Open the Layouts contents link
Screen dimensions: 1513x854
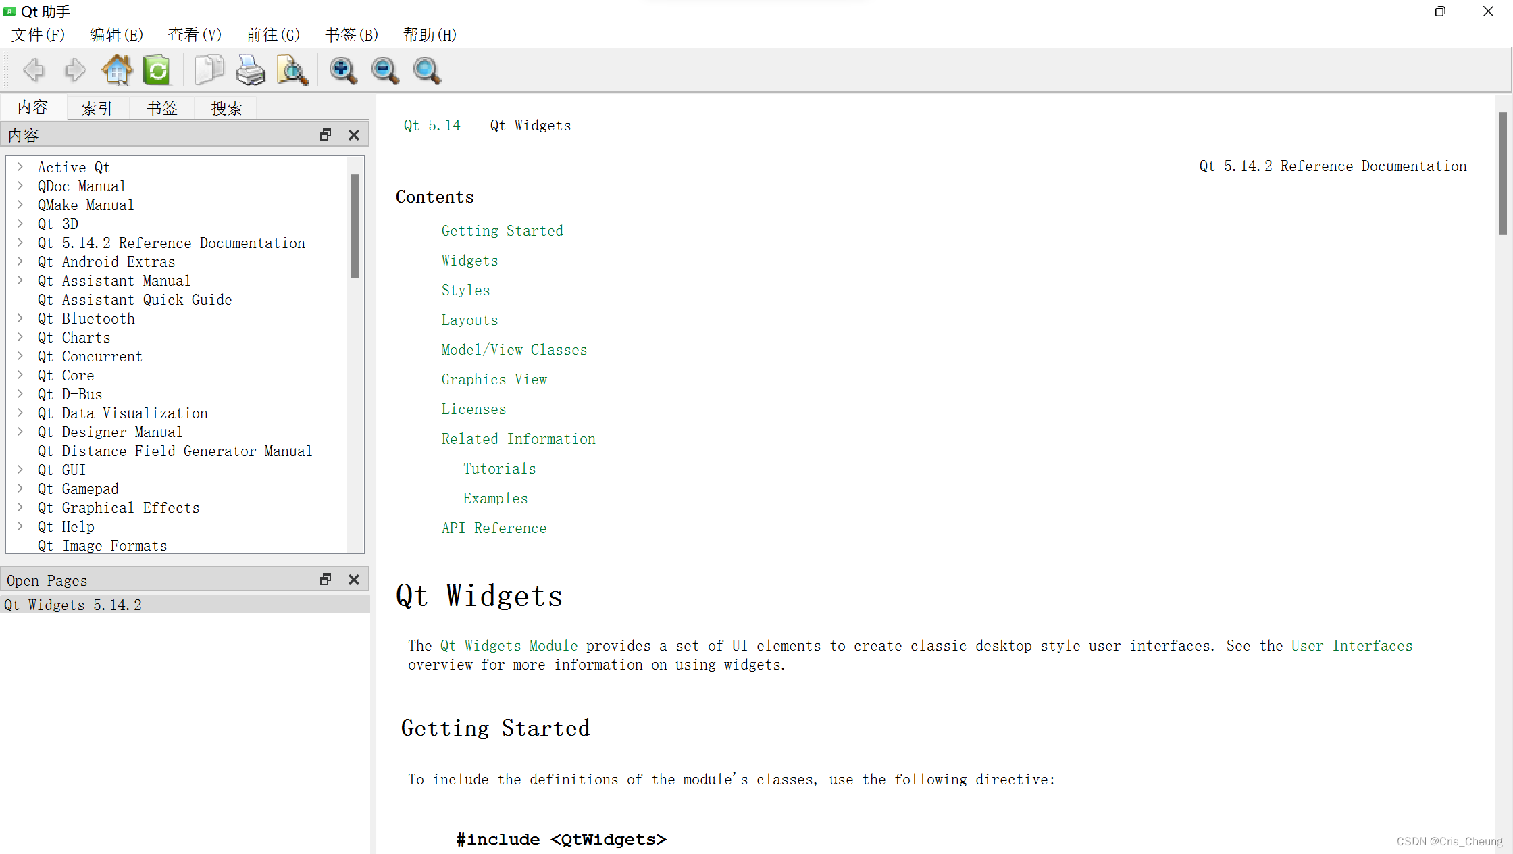pyautogui.click(x=469, y=320)
